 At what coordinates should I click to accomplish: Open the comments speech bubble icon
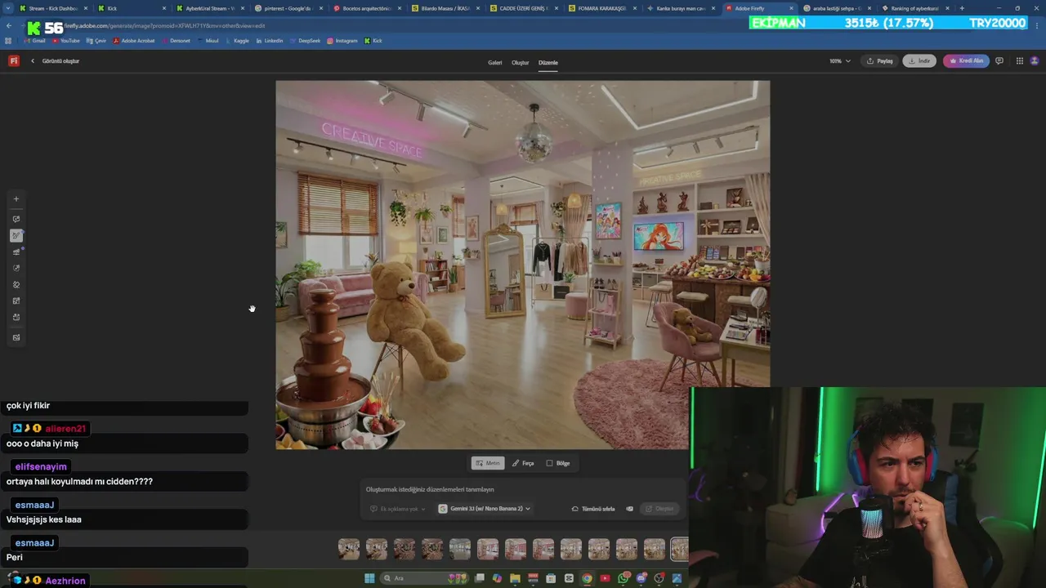999,61
